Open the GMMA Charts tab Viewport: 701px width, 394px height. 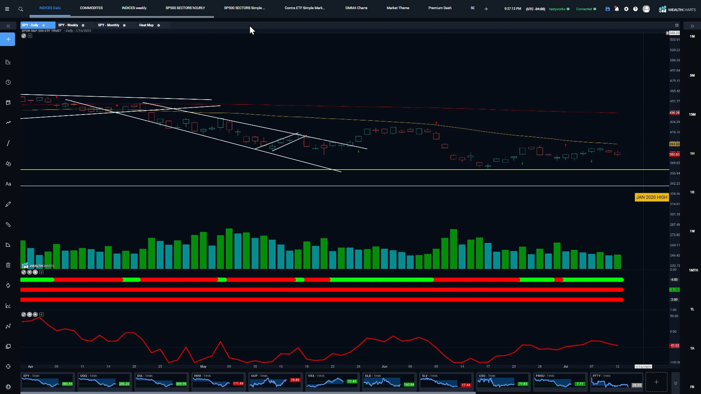click(356, 8)
